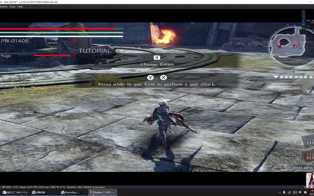The image size is (314, 196).
Task: Click the PW-01408 player name
Action: click(15, 41)
